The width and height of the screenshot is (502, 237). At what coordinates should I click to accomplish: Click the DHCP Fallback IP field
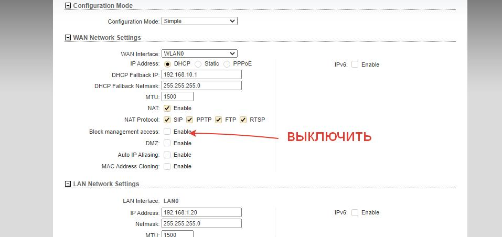pyautogui.click(x=202, y=74)
